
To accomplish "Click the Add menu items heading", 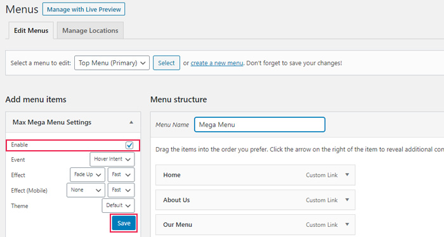I will click(x=36, y=99).
